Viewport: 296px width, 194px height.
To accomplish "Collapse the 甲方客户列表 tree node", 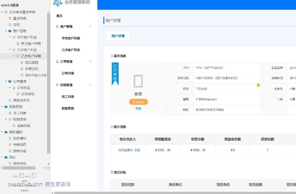I will pos(10,37).
